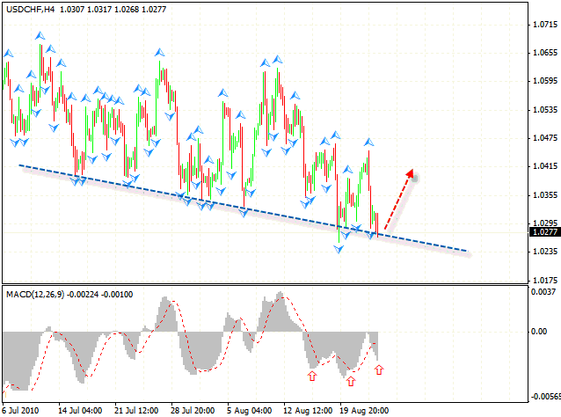Click the 0.00 MACD zero level label
561x417 pixels.
click(x=539, y=332)
